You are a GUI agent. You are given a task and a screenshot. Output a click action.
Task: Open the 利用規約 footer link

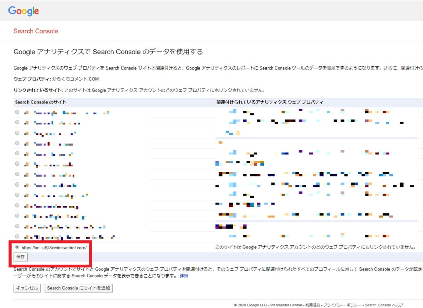[x=312, y=305]
